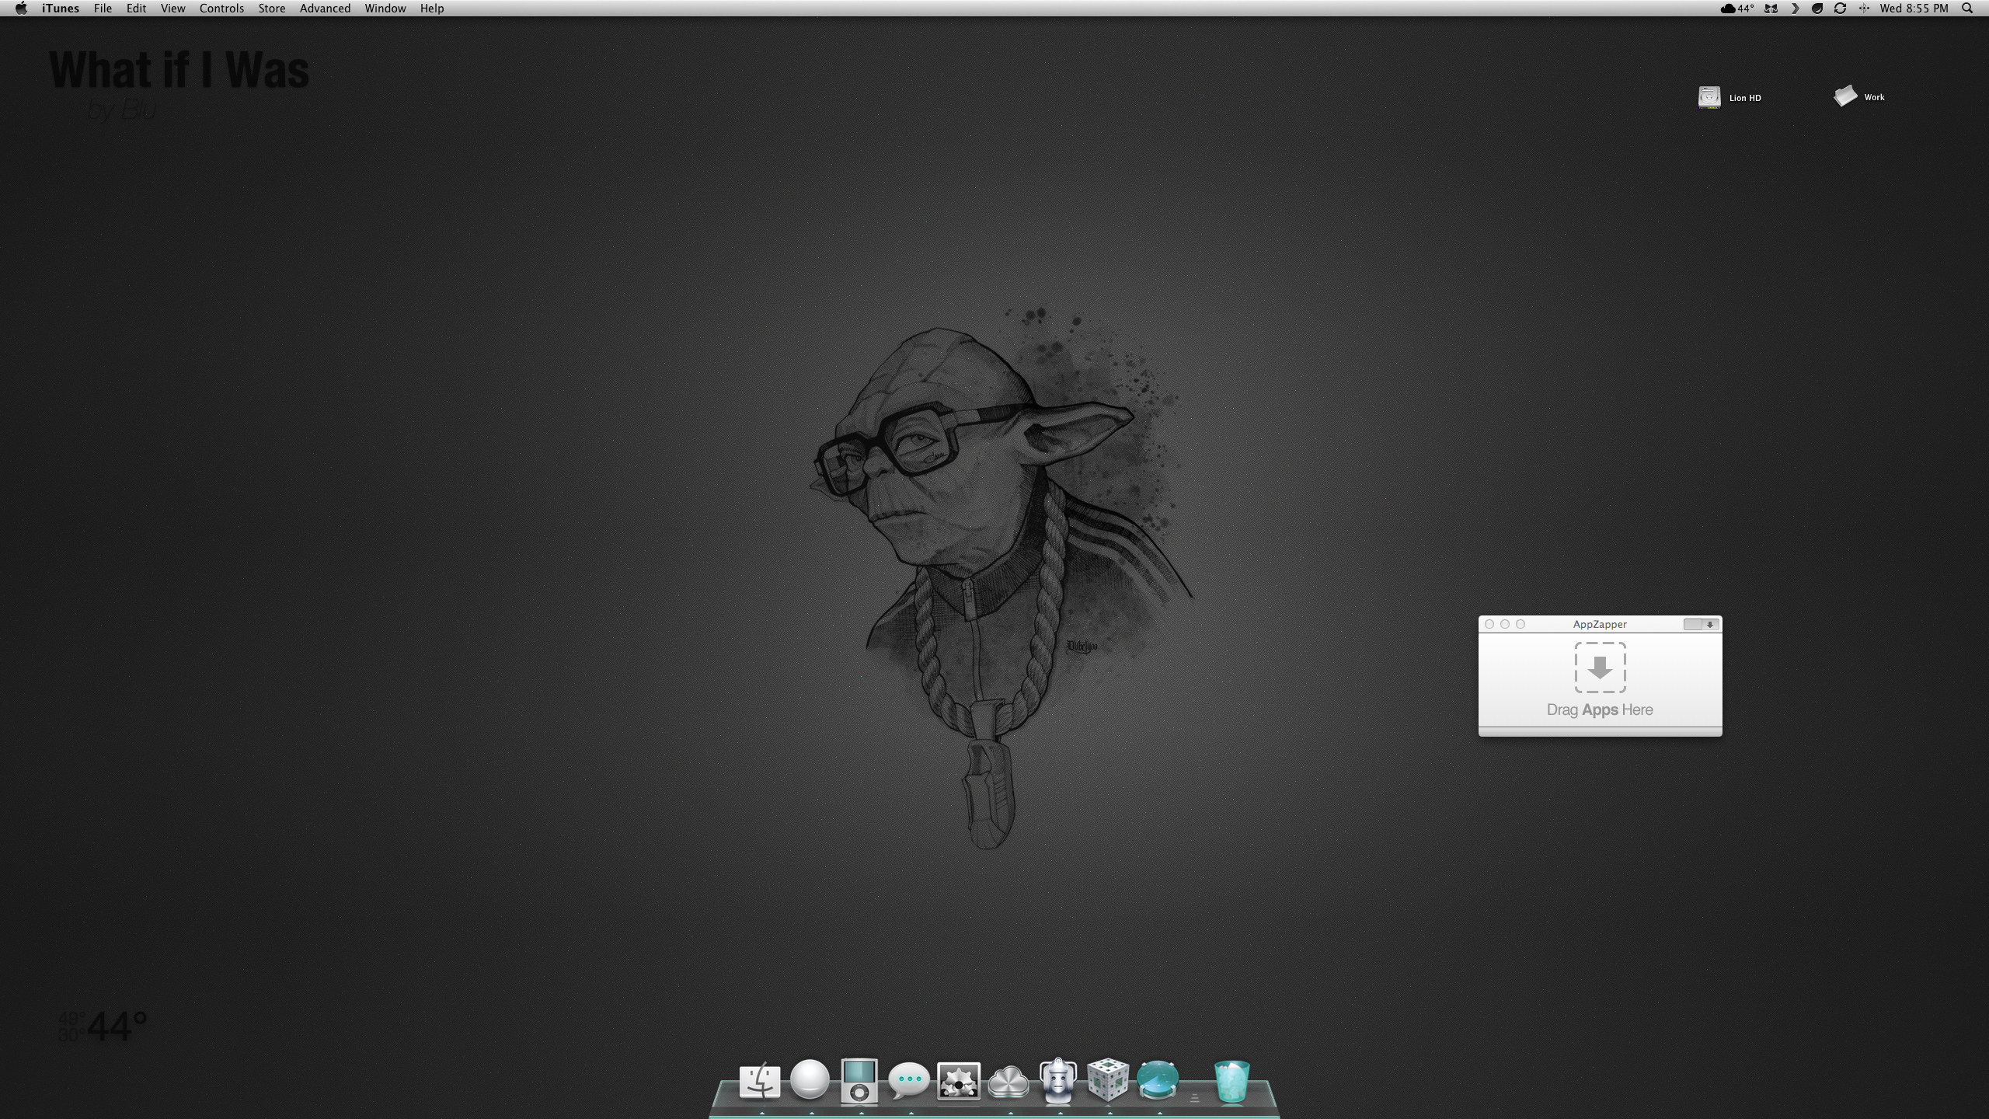Click the AppZapper drop zone arrow box

point(1600,668)
